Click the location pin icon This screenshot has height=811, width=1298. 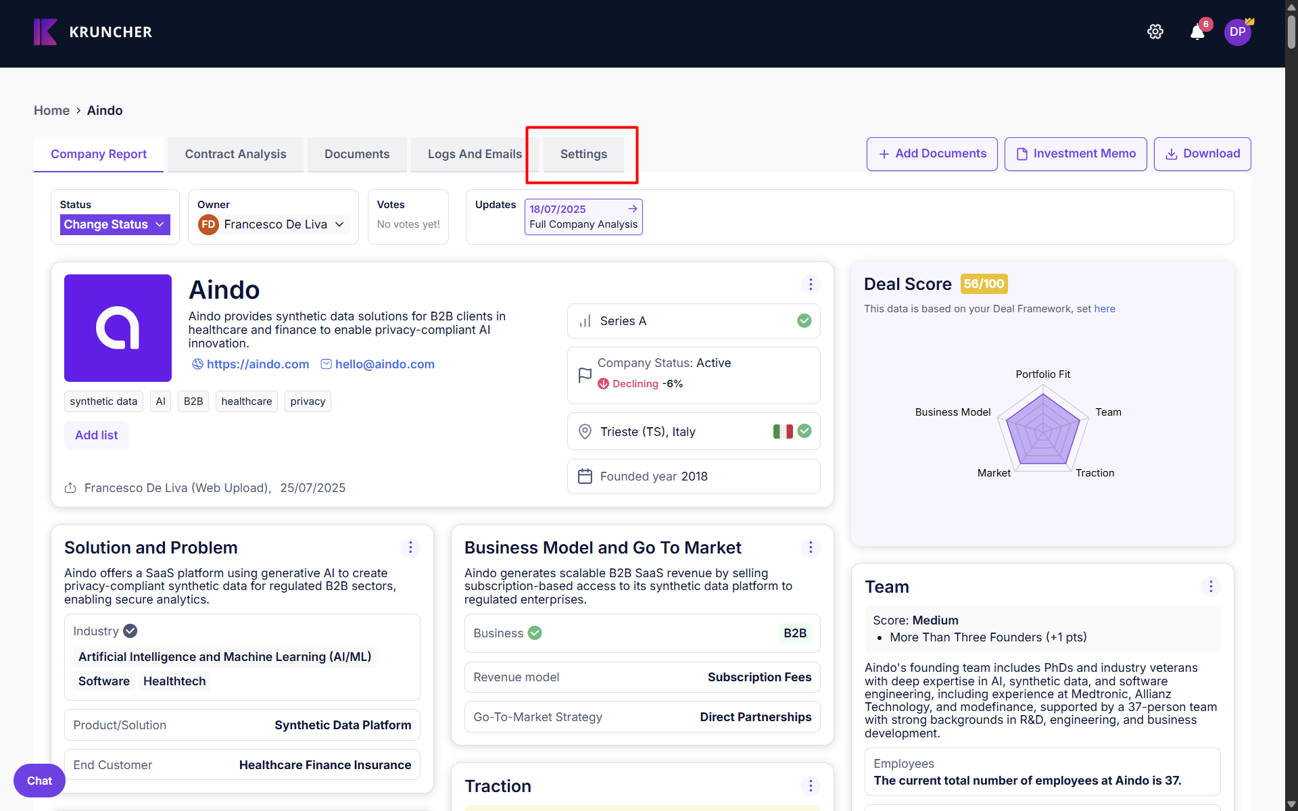click(x=585, y=432)
